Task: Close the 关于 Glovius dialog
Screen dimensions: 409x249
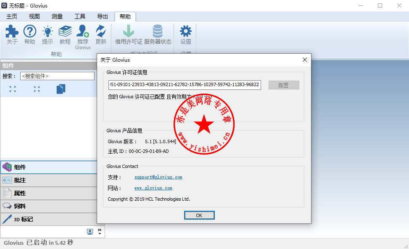Action: 305,60
